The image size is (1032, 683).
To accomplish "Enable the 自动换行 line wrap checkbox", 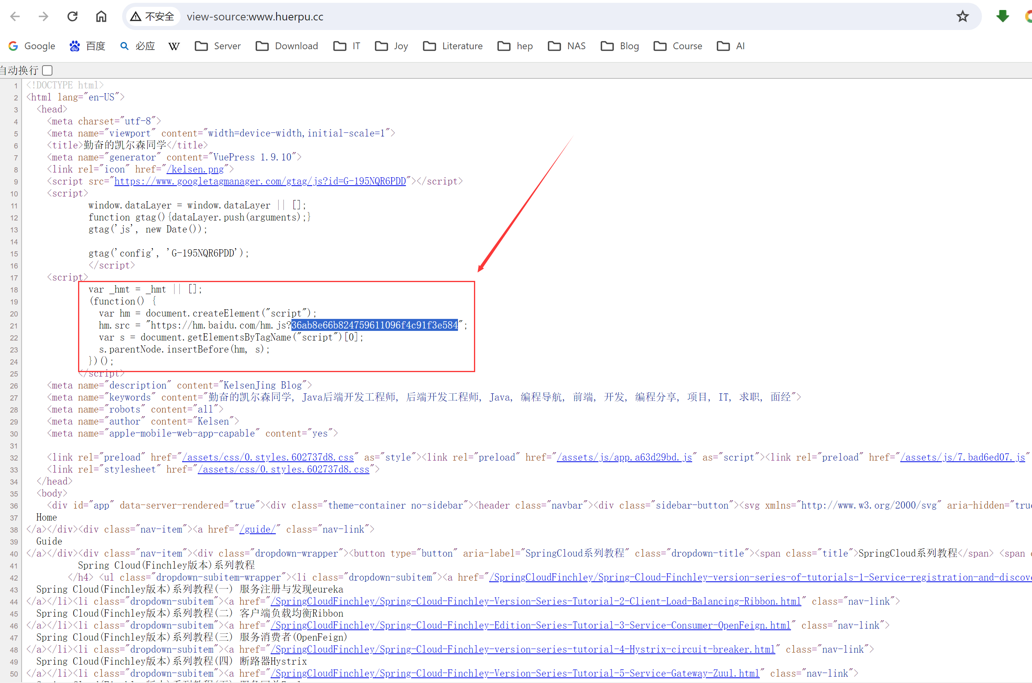I will click(48, 70).
